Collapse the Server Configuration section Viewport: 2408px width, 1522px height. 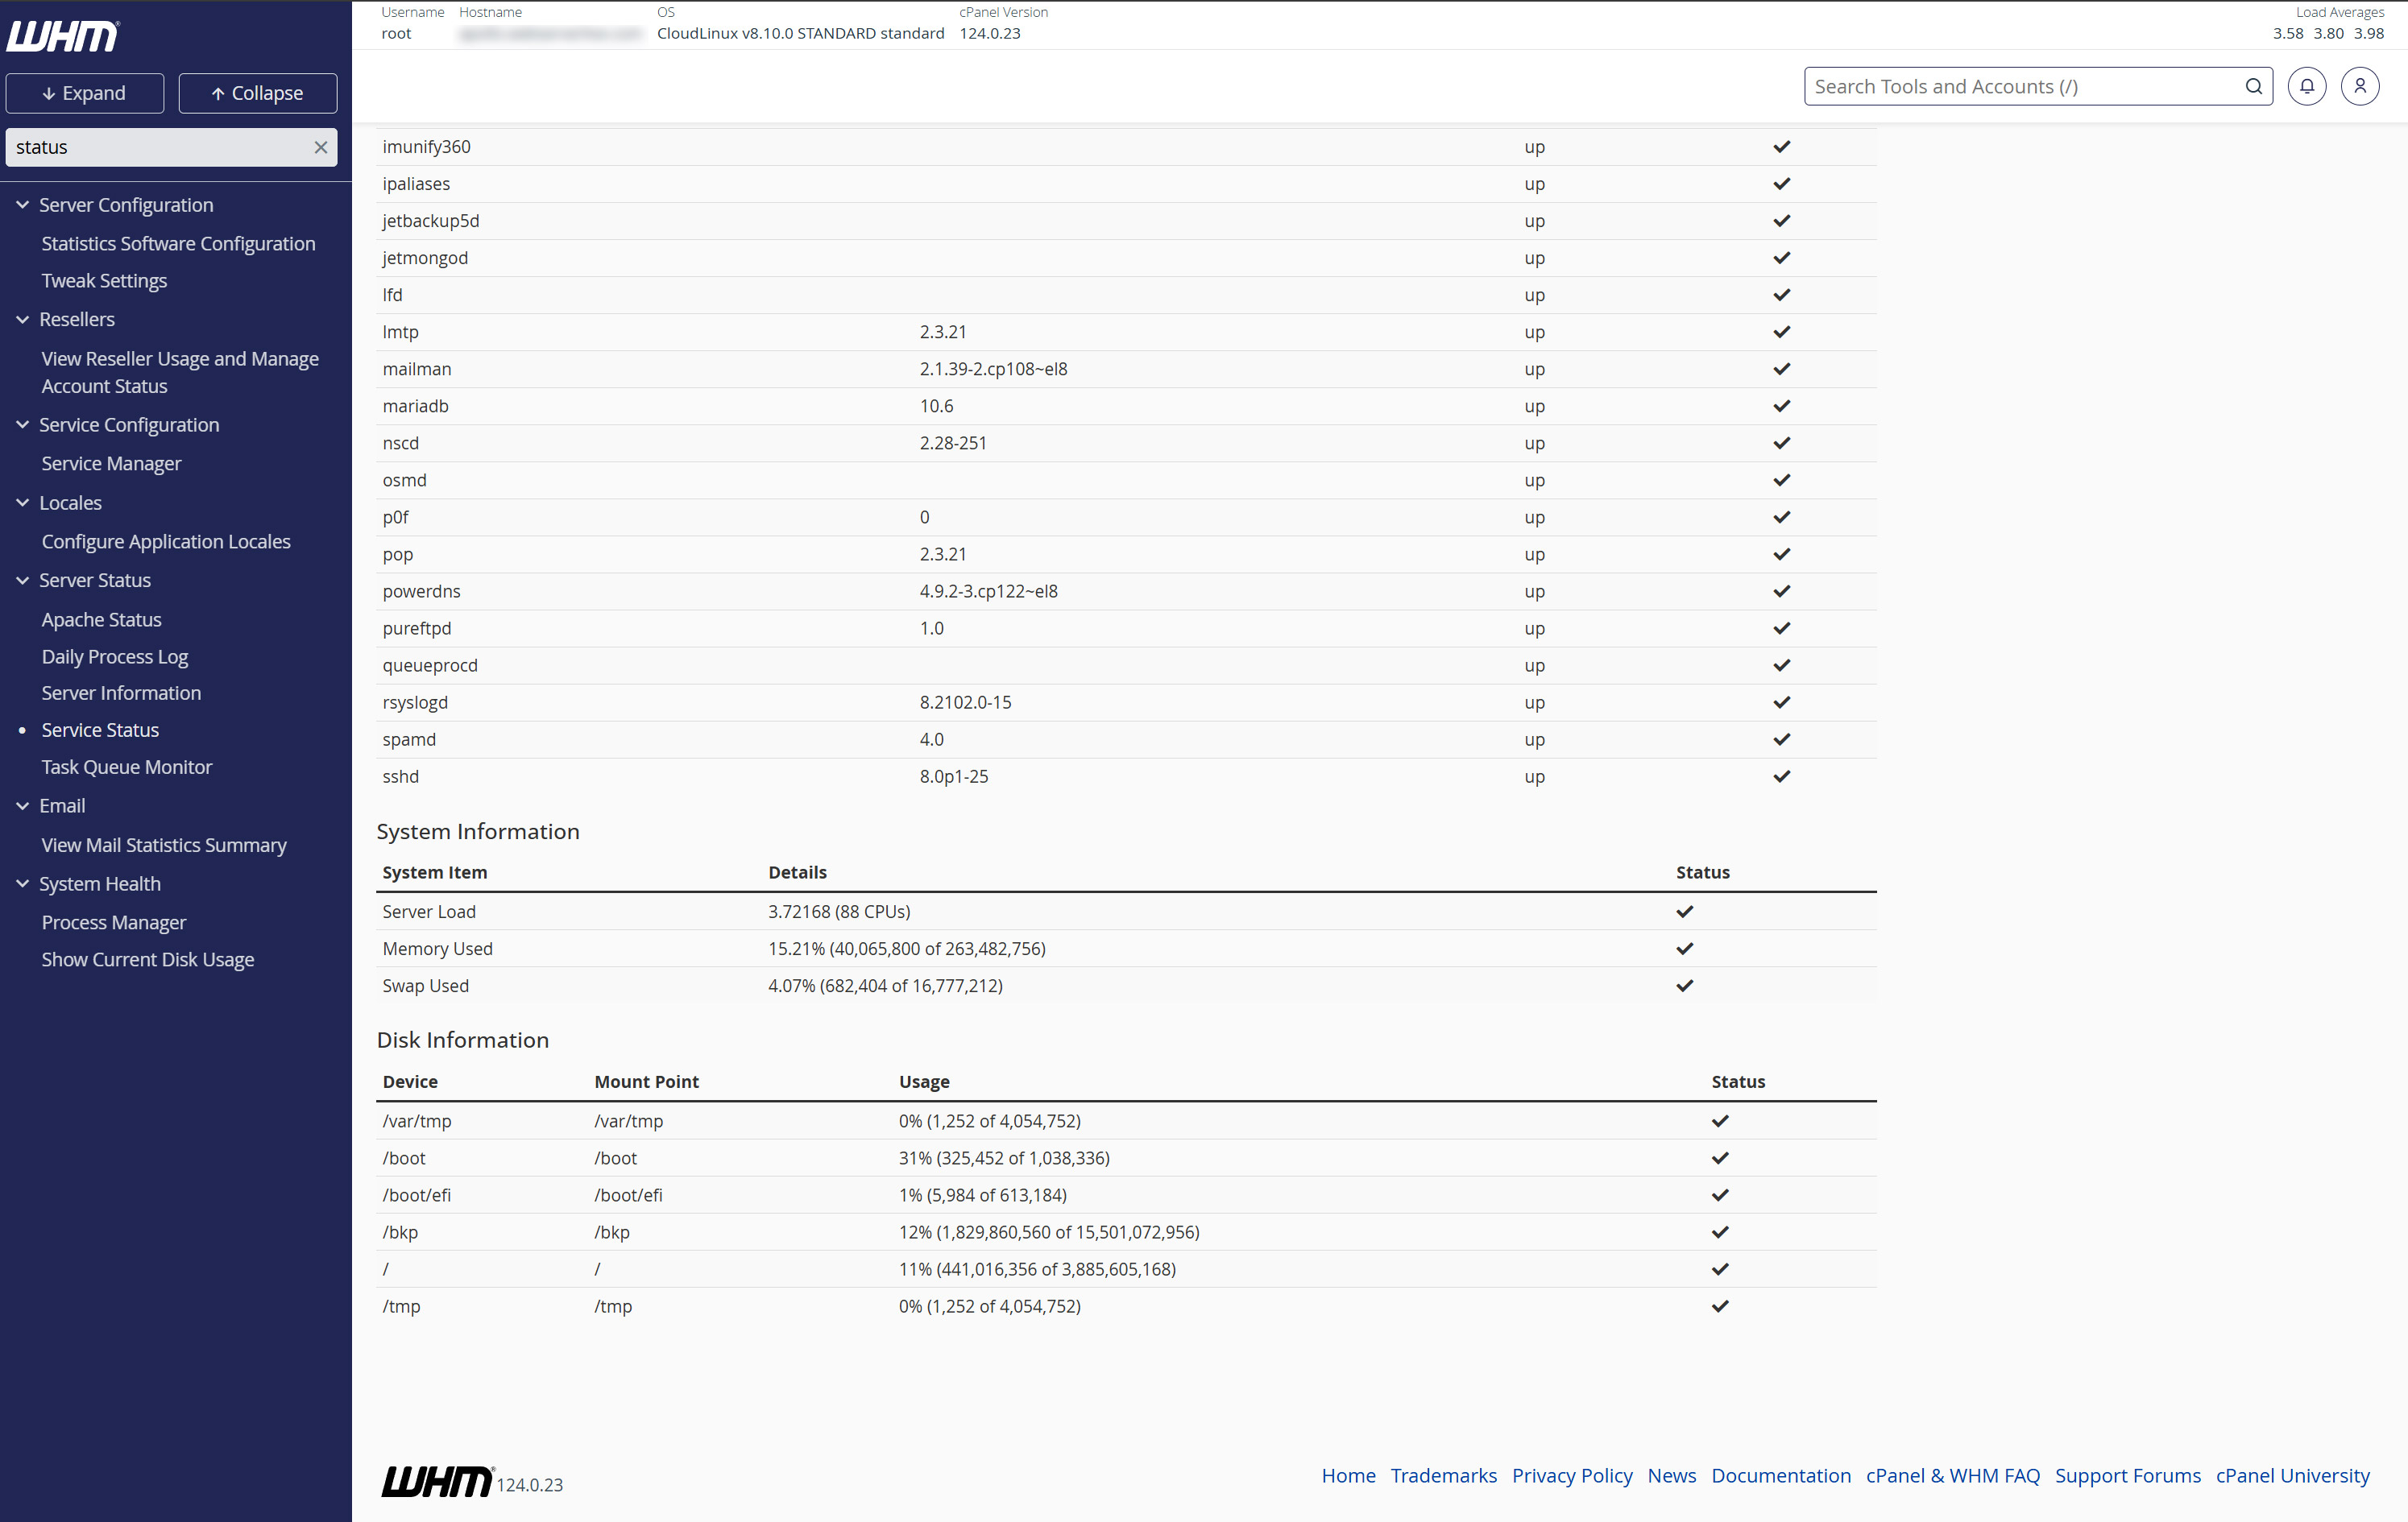(x=23, y=205)
